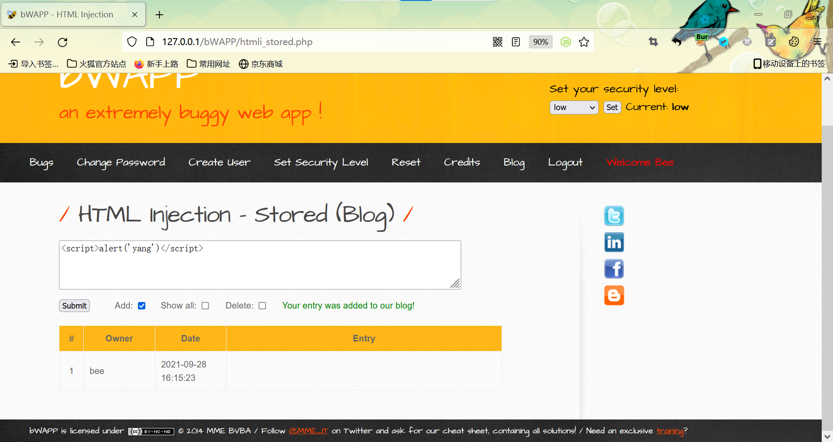Open the Bugs menu item
This screenshot has height=442, width=833.
tap(42, 162)
